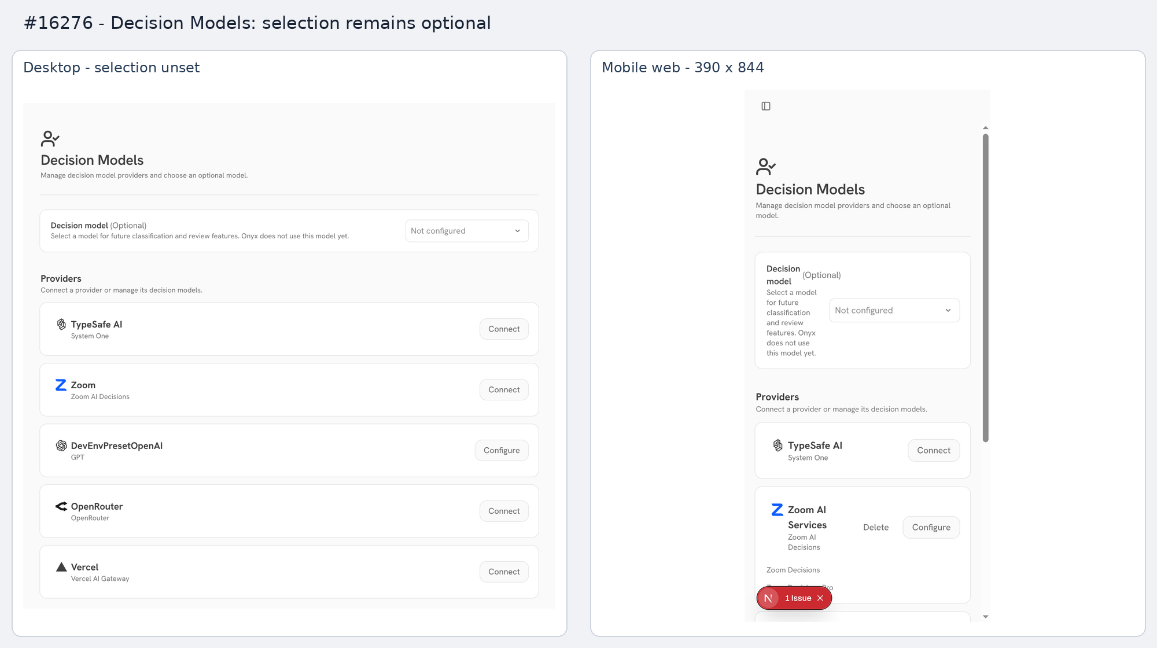Click the desktop 'Providers' heading
1157x648 pixels.
[61, 279]
